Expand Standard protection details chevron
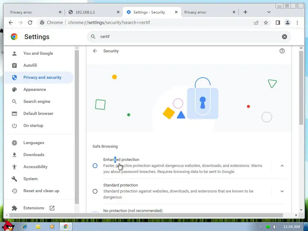 point(282,191)
